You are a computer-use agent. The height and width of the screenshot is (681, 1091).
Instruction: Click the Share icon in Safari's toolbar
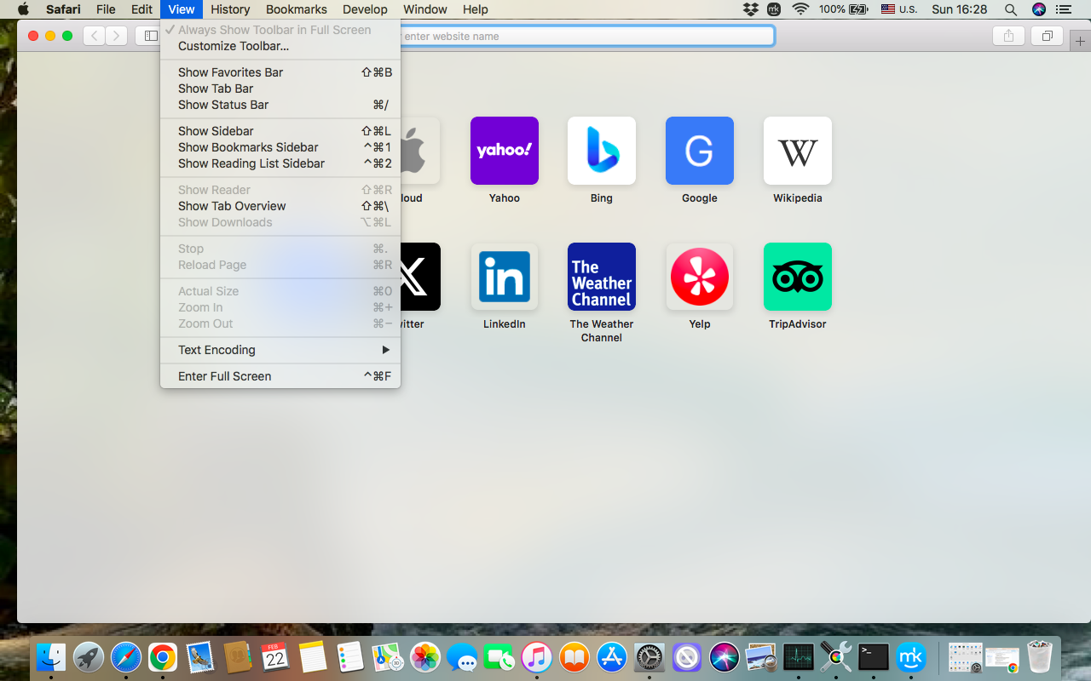[x=1008, y=36]
